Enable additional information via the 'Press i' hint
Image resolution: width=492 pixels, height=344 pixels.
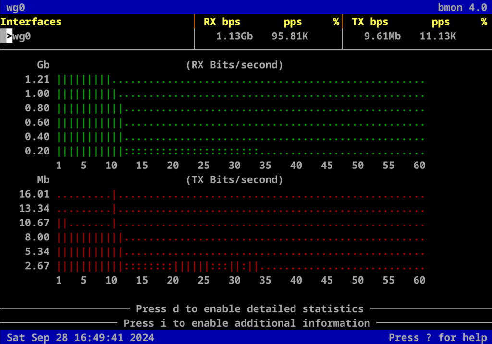[247, 323]
